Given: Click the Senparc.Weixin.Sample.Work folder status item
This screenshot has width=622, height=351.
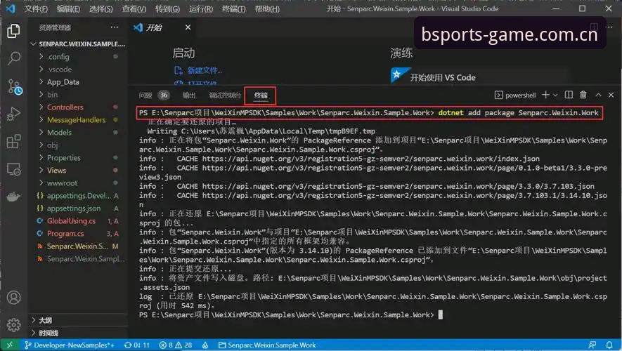Looking at the screenshot, I should point(267,345).
